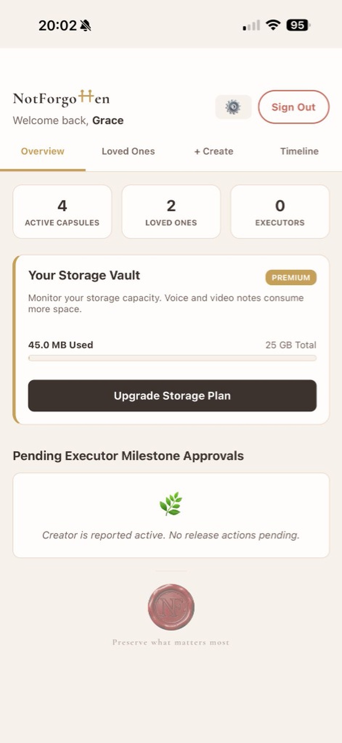Tap the muted bell icon in status bar
Image resolution: width=342 pixels, height=743 pixels.
[85, 26]
